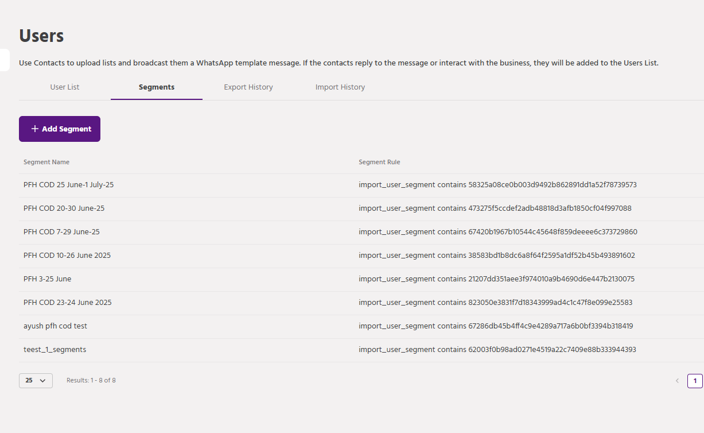Open the PFH 3-25 June segment

47,279
